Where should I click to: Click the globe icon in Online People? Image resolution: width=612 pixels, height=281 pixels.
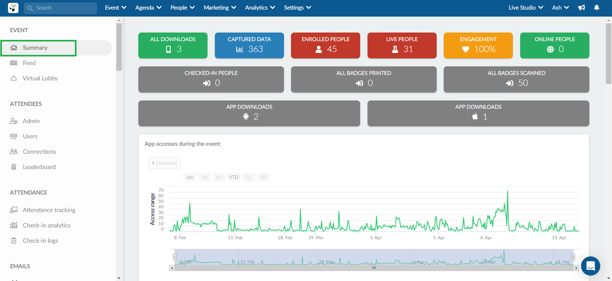tap(550, 49)
